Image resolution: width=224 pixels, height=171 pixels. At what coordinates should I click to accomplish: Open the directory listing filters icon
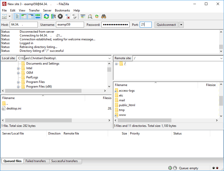point(83,16)
